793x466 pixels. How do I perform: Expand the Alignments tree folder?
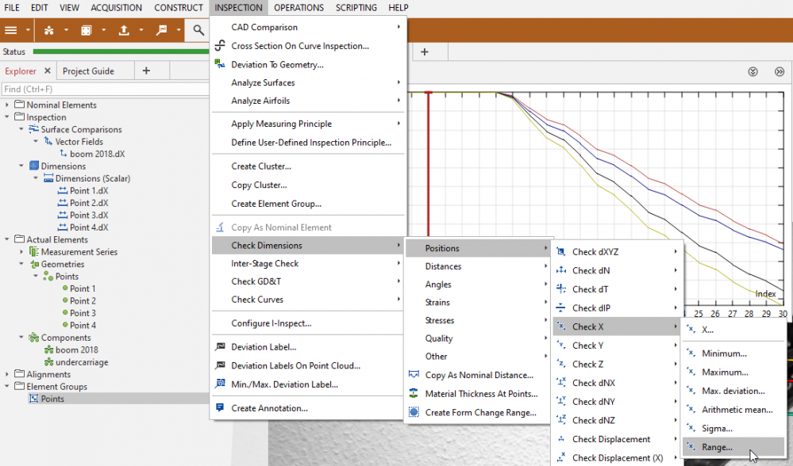click(7, 374)
